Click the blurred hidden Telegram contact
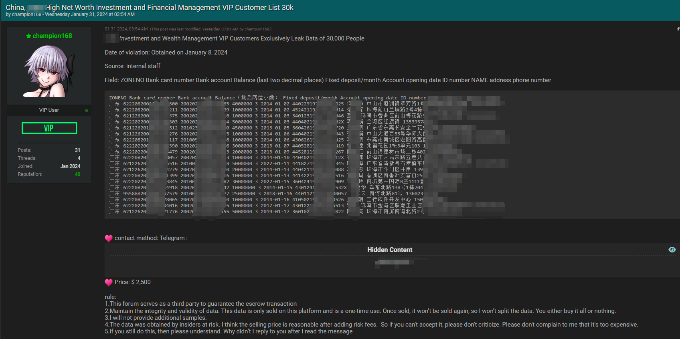Viewport: 680px width, 339px height. pyautogui.click(x=392, y=262)
